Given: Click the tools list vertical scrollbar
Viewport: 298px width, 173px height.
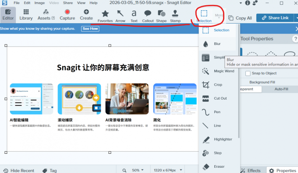Looking at the screenshot, I should point(239,82).
